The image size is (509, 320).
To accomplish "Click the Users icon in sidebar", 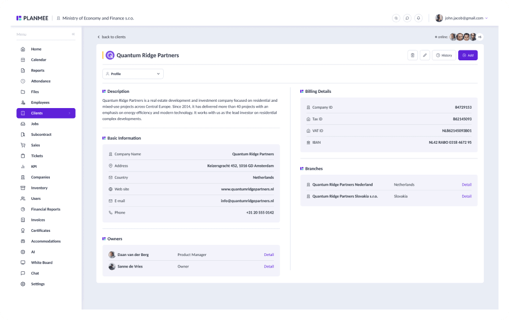I will pos(23,199).
